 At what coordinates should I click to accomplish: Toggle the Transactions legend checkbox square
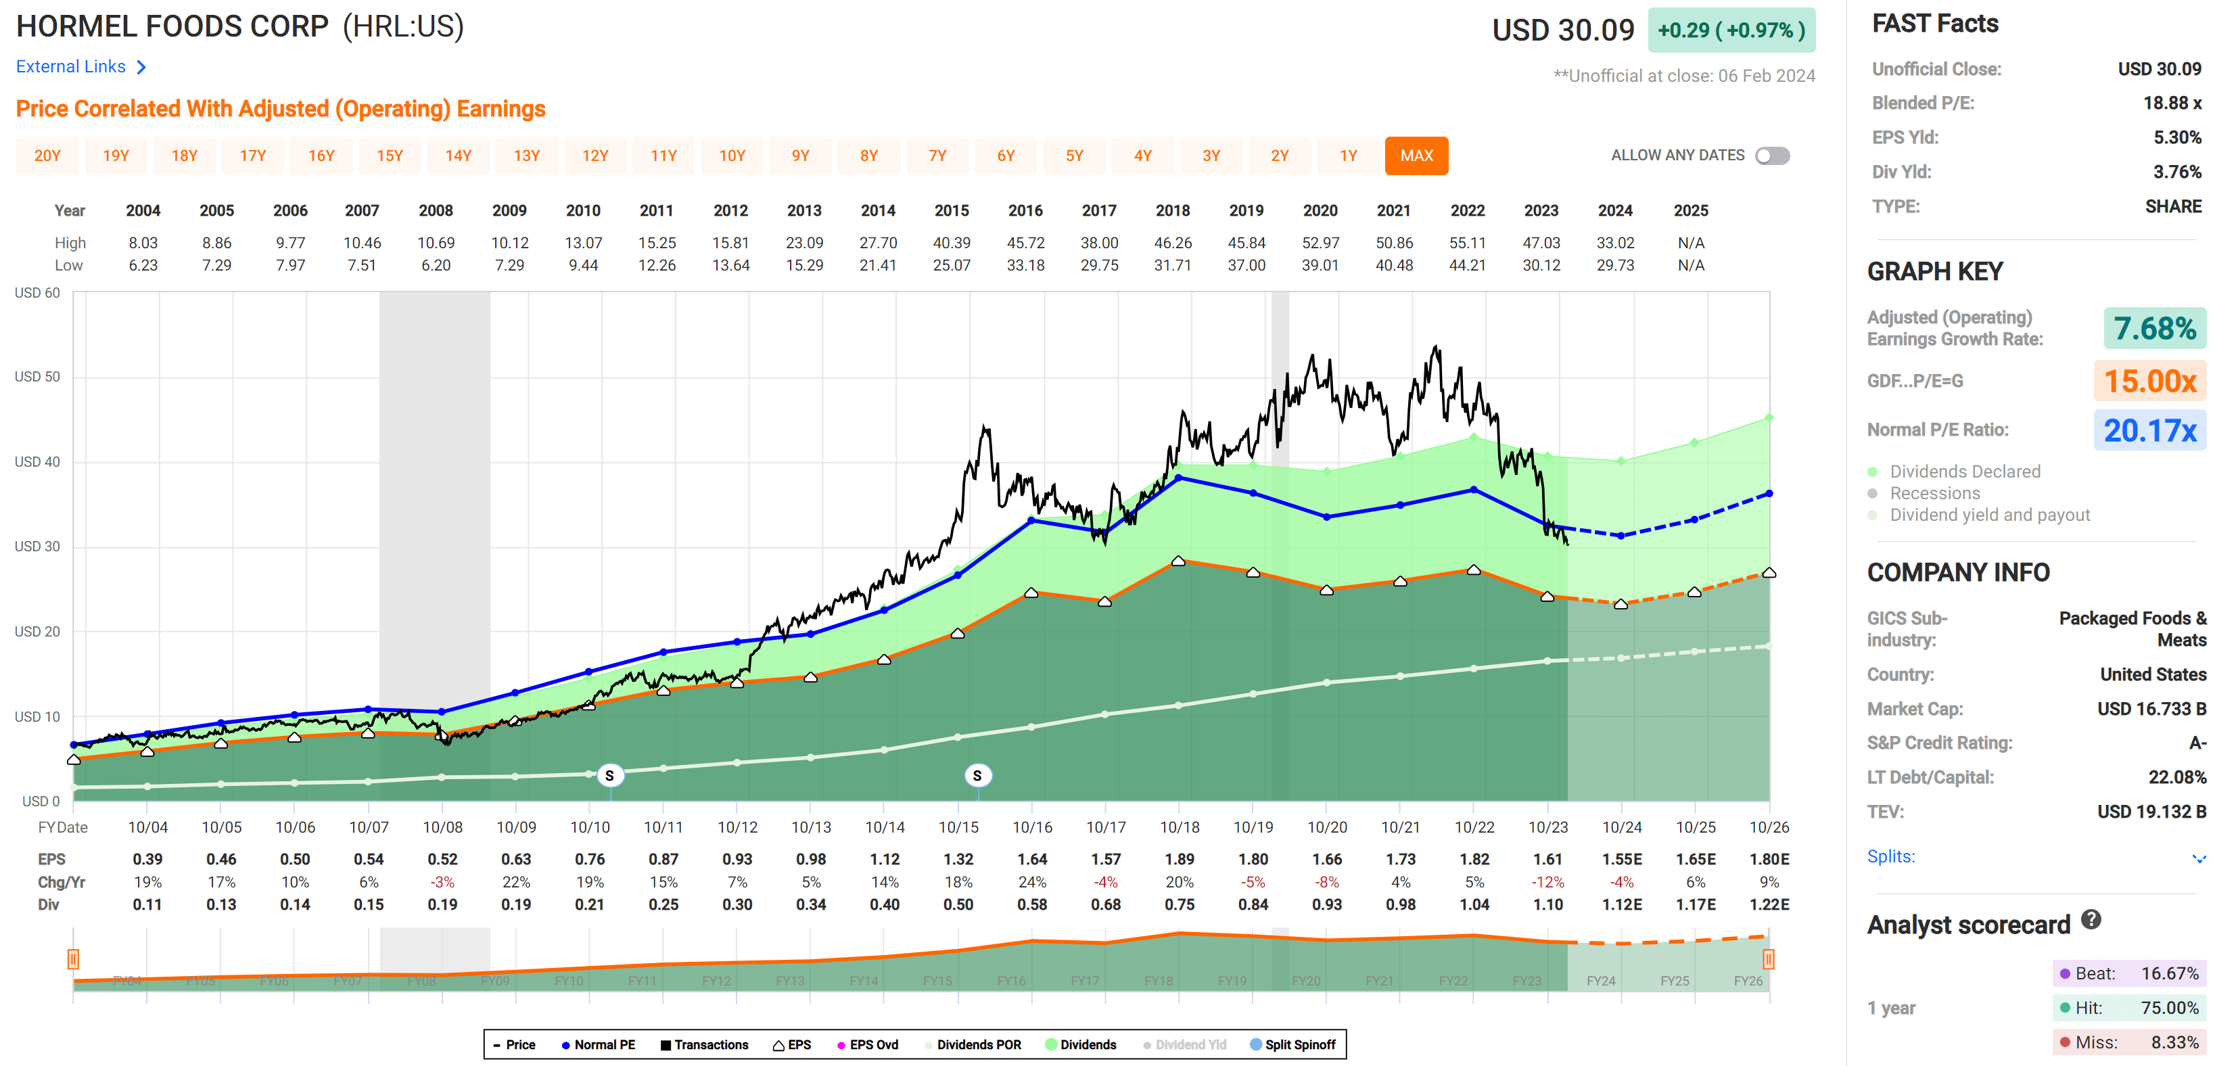[666, 1045]
